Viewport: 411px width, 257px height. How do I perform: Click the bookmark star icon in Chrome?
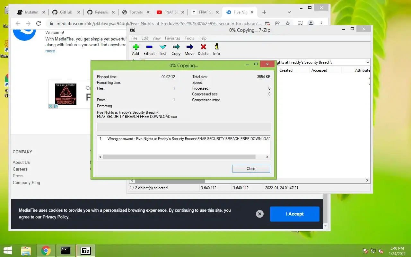click(x=288, y=23)
